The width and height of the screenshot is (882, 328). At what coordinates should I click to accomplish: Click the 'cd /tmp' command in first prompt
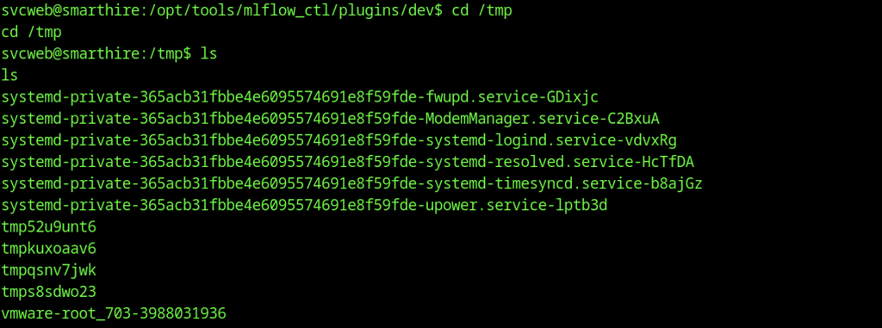(481, 11)
